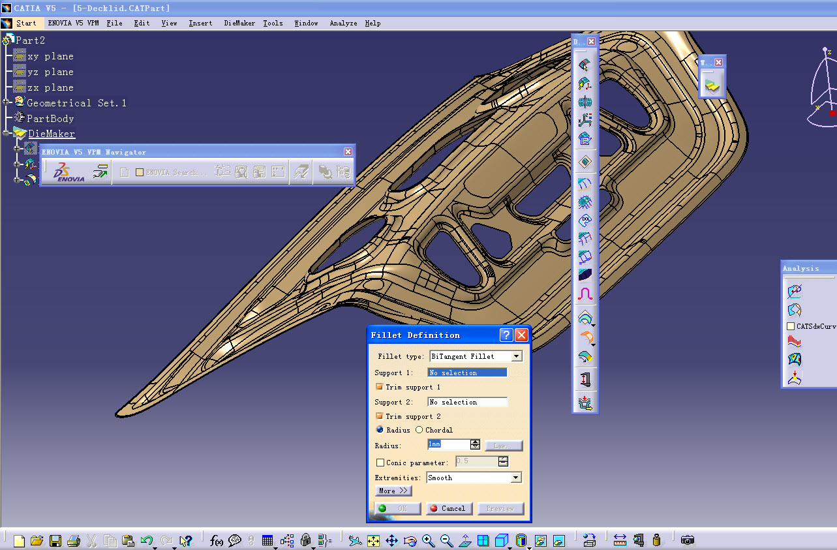The image size is (837, 550).
Task: Toggle Trim support 1 checkbox
Action: 379,387
